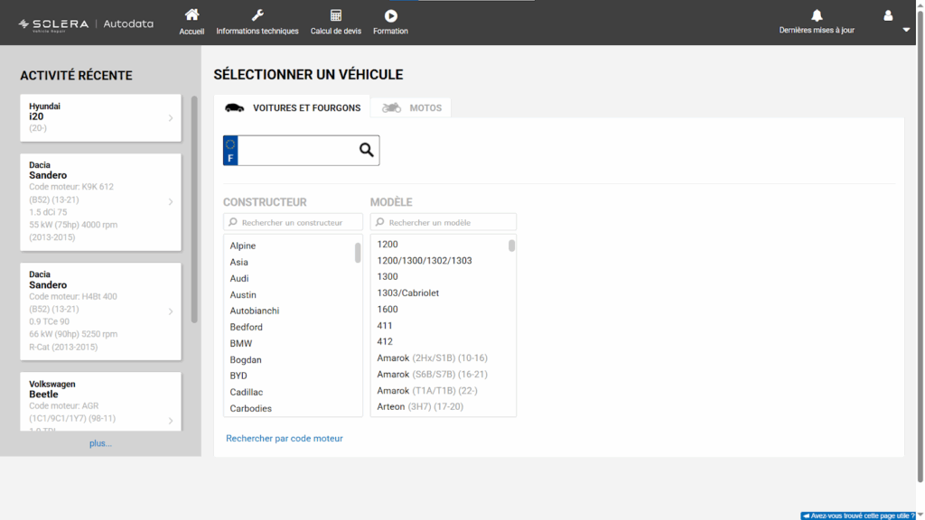The image size is (925, 520).
Task: Select Amarok (2Hx/S1B) (10-16)
Action: [432, 357]
